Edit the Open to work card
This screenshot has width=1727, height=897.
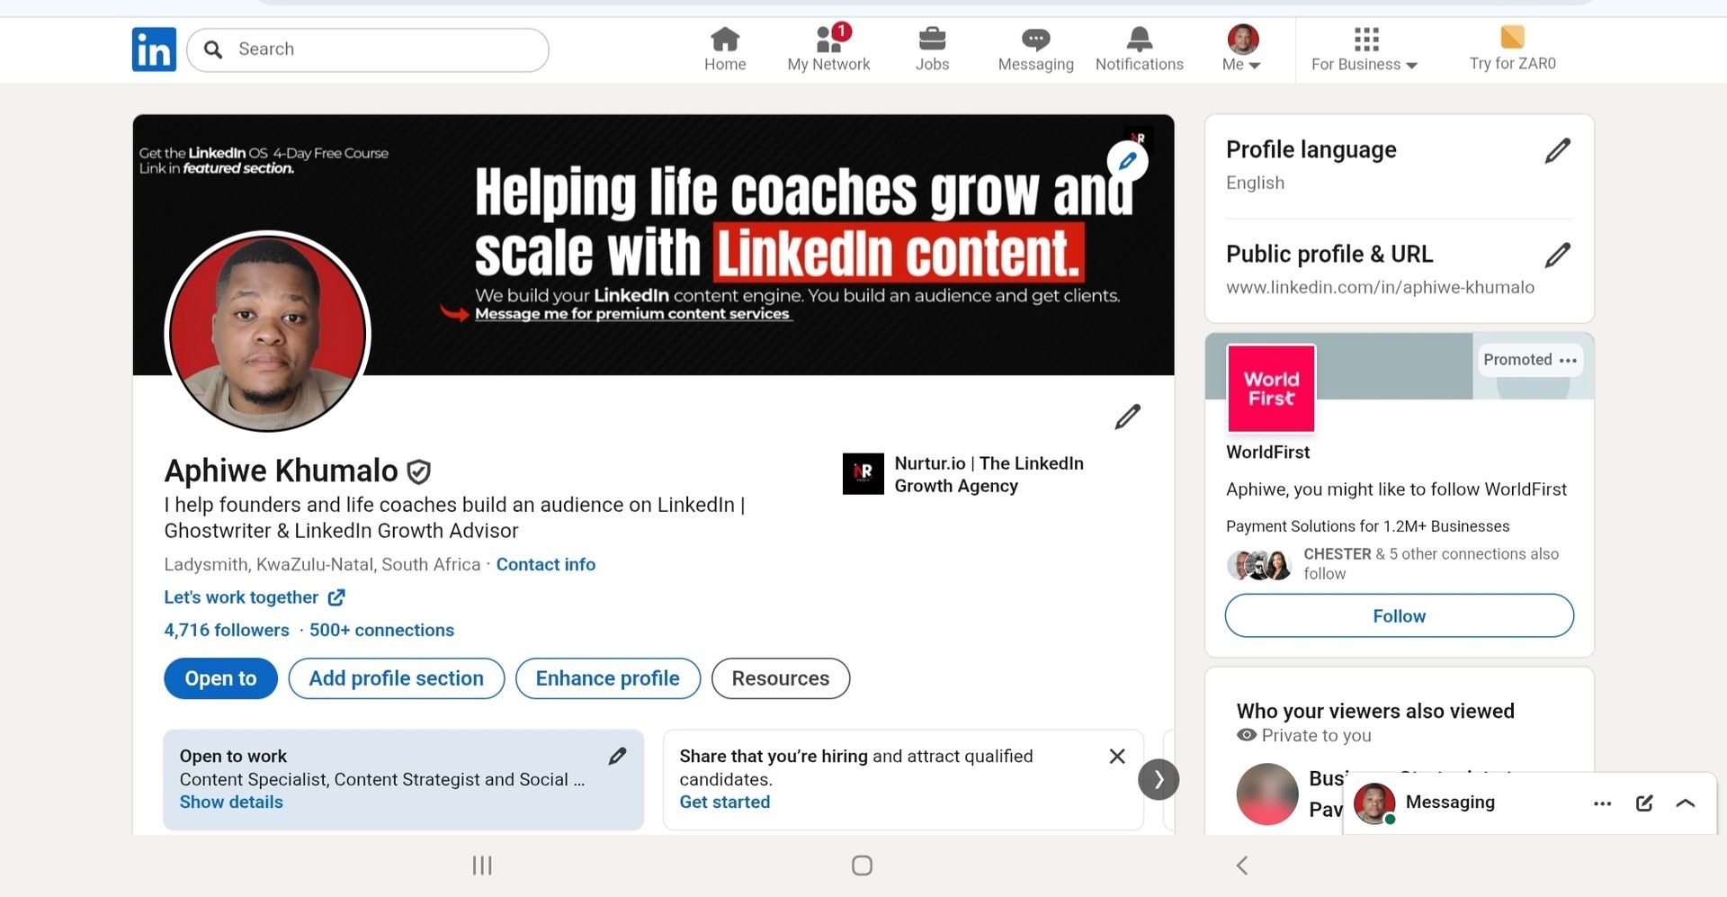(x=617, y=756)
